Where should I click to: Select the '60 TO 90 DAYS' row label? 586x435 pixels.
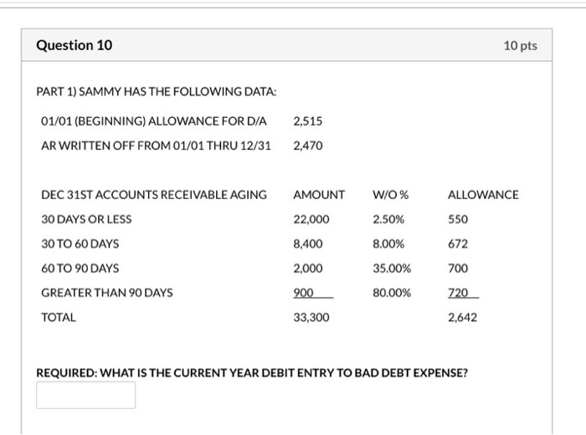point(80,268)
